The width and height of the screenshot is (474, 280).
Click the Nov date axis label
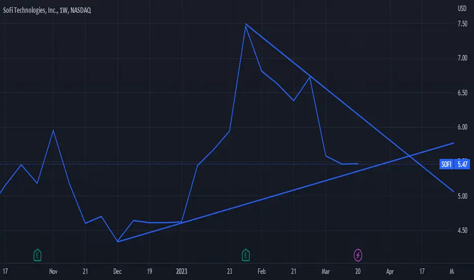click(53, 271)
